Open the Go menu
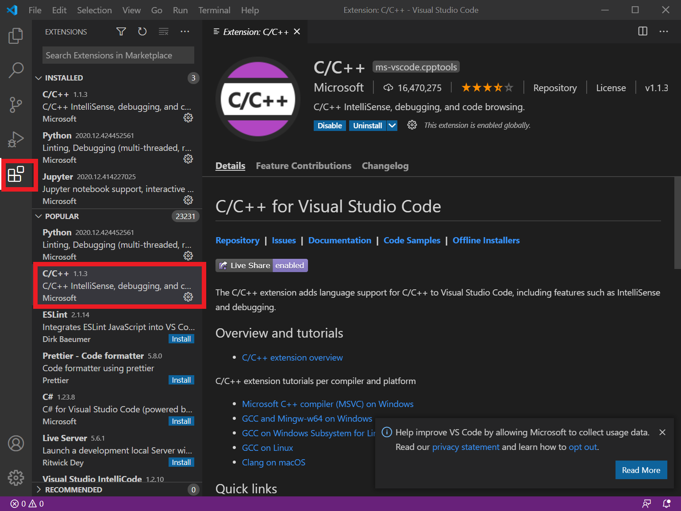 [x=157, y=10]
